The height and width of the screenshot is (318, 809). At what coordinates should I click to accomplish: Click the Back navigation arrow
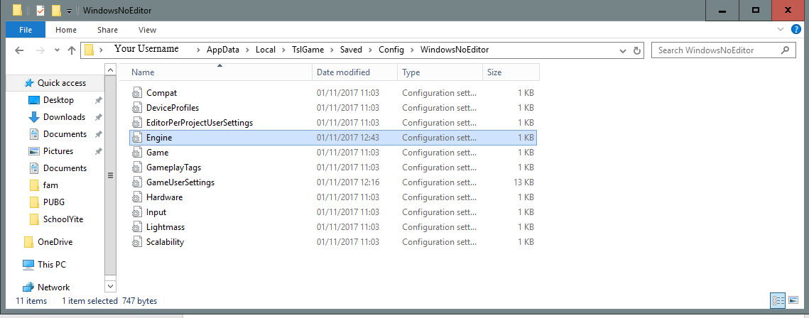click(x=19, y=50)
